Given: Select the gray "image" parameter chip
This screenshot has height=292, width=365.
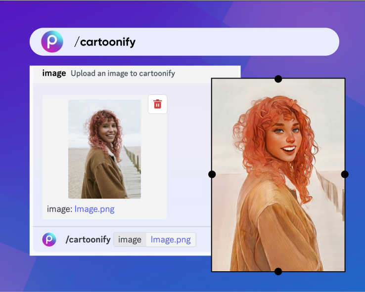Looking at the screenshot, I should point(130,240).
